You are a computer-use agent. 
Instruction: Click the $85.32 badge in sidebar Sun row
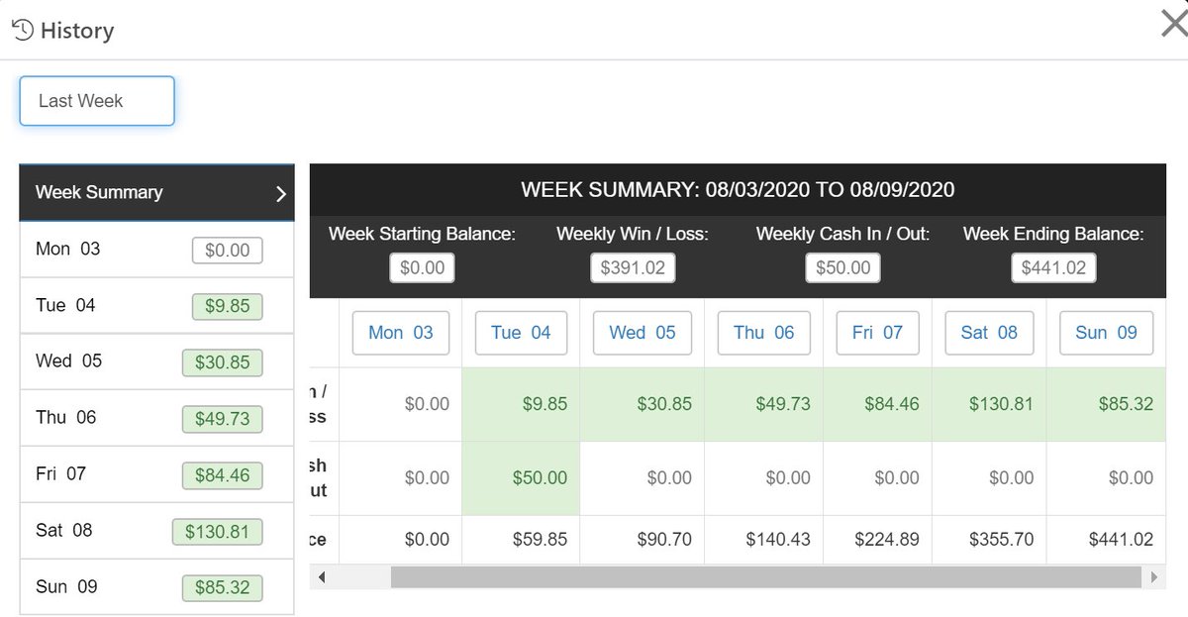pos(223,588)
